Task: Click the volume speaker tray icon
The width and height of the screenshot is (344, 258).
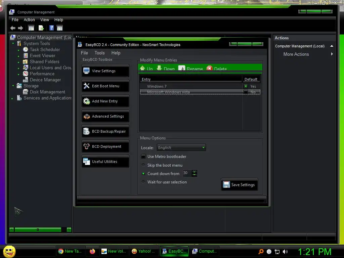Action: (285, 252)
